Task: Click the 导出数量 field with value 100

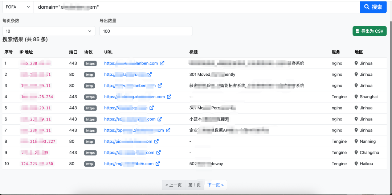Action: pyautogui.click(x=146, y=31)
